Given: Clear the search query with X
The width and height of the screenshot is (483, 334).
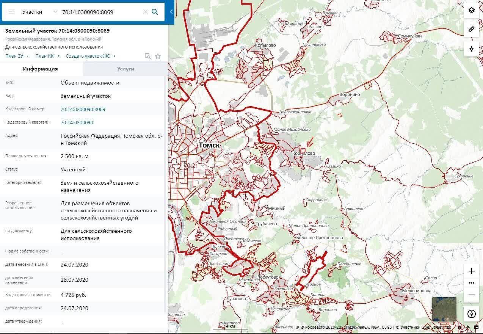Looking at the screenshot, I should click(145, 12).
